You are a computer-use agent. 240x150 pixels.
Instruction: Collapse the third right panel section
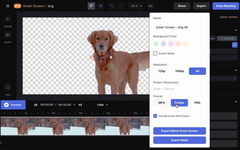[236, 101]
